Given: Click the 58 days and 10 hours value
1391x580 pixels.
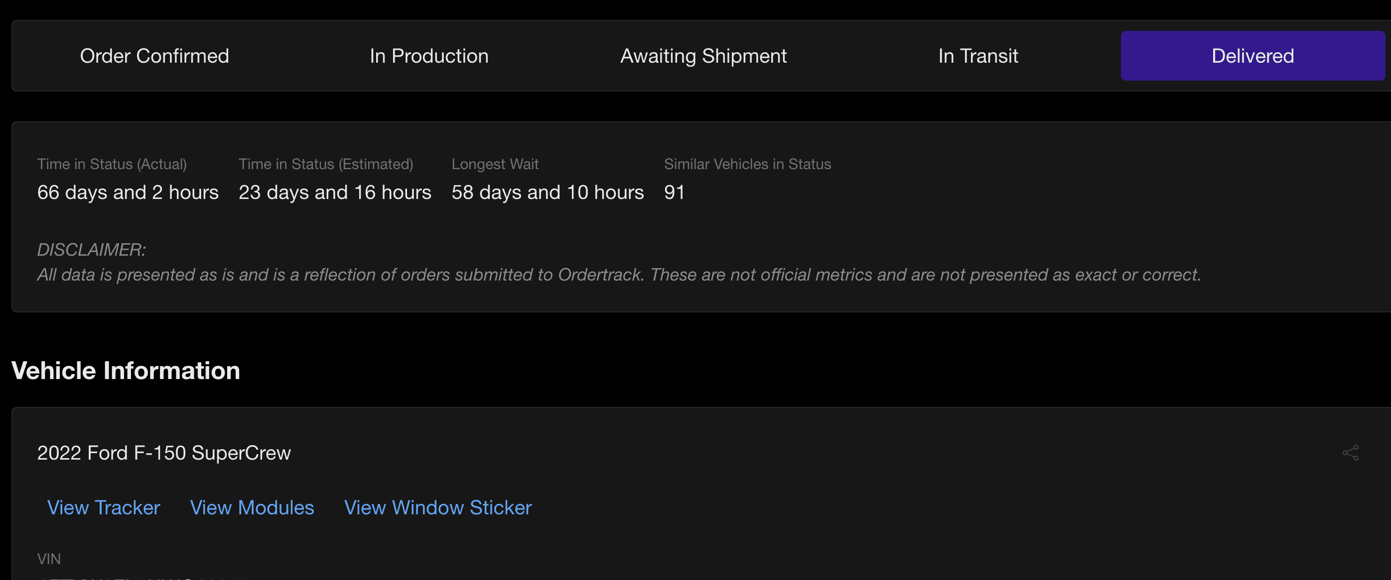Looking at the screenshot, I should tap(548, 193).
